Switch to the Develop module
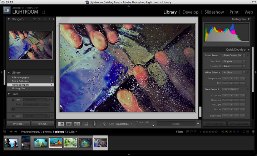257x156 pixels. (190, 12)
